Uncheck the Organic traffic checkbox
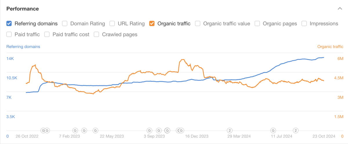Image resolution: width=348 pixels, height=144 pixels. [x=152, y=24]
